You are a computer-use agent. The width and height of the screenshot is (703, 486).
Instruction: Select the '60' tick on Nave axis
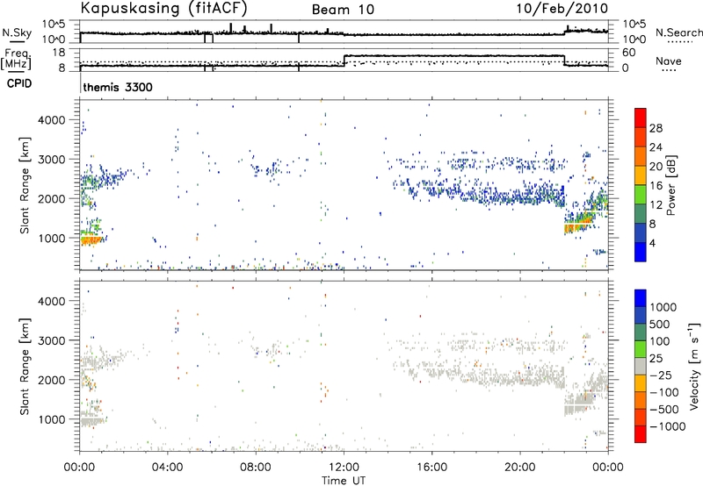click(x=629, y=53)
